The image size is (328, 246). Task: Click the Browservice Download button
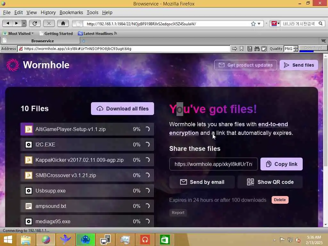tap(313, 48)
